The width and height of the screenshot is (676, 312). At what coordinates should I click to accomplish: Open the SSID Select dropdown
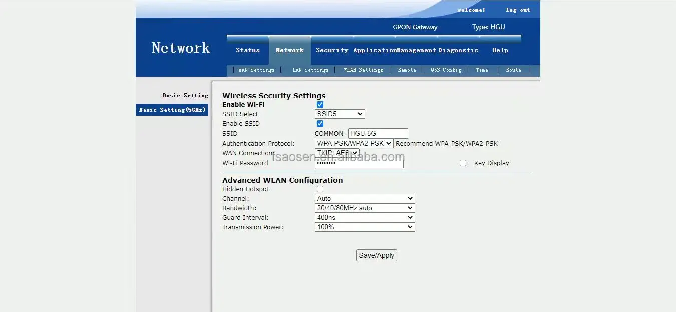point(340,114)
